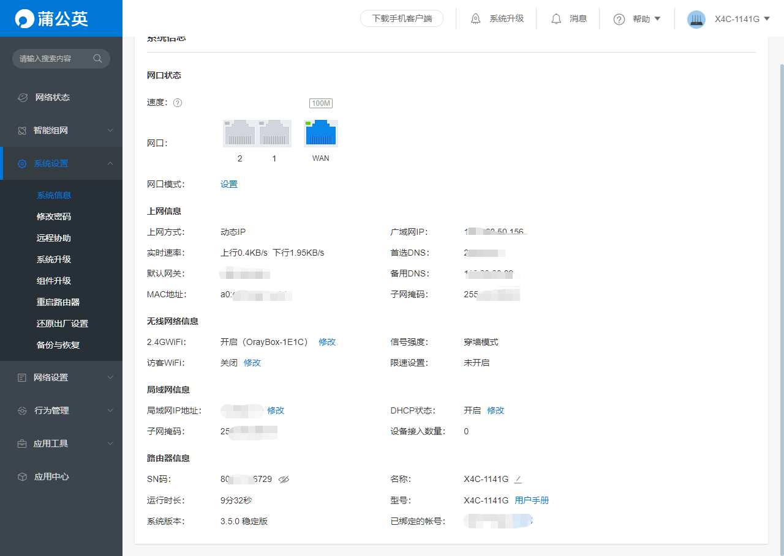Click 修改 link next to DHCP状态
The width and height of the screenshot is (784, 556).
496,410
